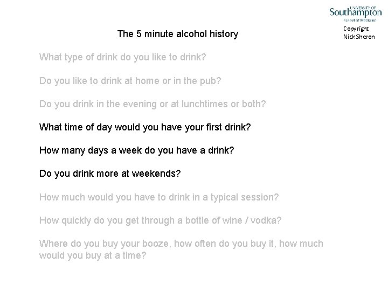The image size is (388, 291).
Task: Click 'Where do you buy your booze' line
Action: tap(181, 244)
